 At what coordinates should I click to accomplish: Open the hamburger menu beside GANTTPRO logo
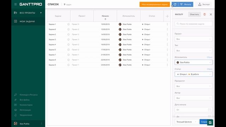click(x=16, y=4)
